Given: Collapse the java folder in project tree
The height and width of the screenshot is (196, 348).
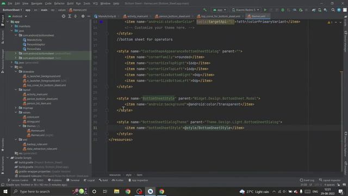Looking at the screenshot, I should tap(12, 30).
